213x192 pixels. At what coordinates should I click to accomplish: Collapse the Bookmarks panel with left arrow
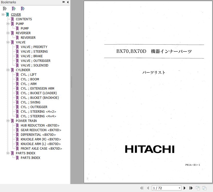(x=68, y=2)
